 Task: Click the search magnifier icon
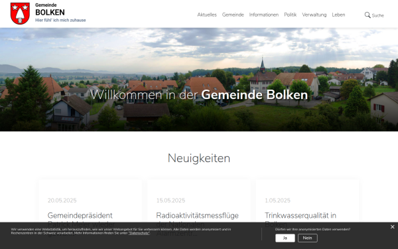pos(367,15)
